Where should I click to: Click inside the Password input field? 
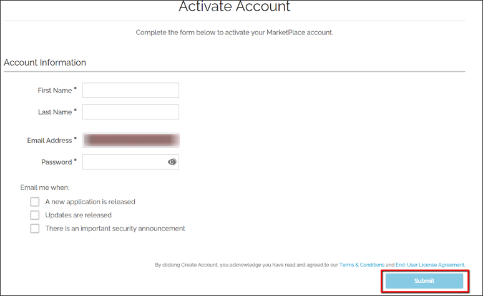pyautogui.click(x=124, y=162)
